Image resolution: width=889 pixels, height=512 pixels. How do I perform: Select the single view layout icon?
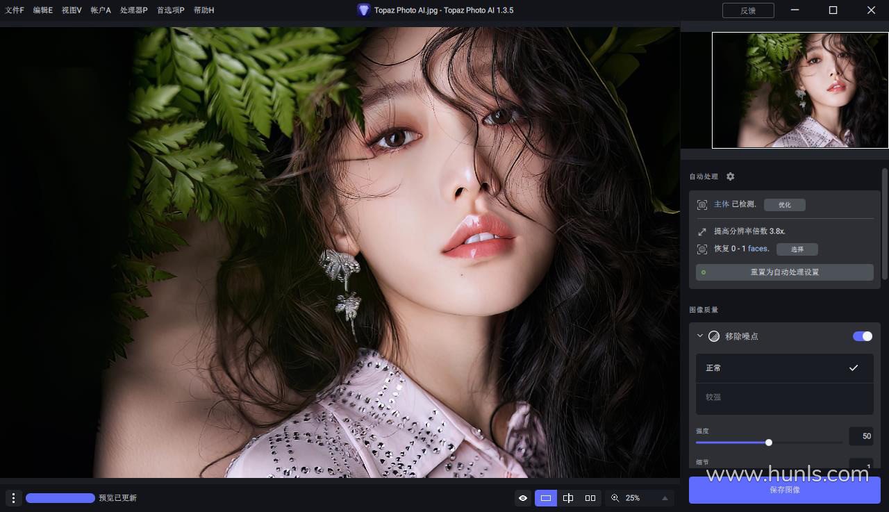point(546,498)
